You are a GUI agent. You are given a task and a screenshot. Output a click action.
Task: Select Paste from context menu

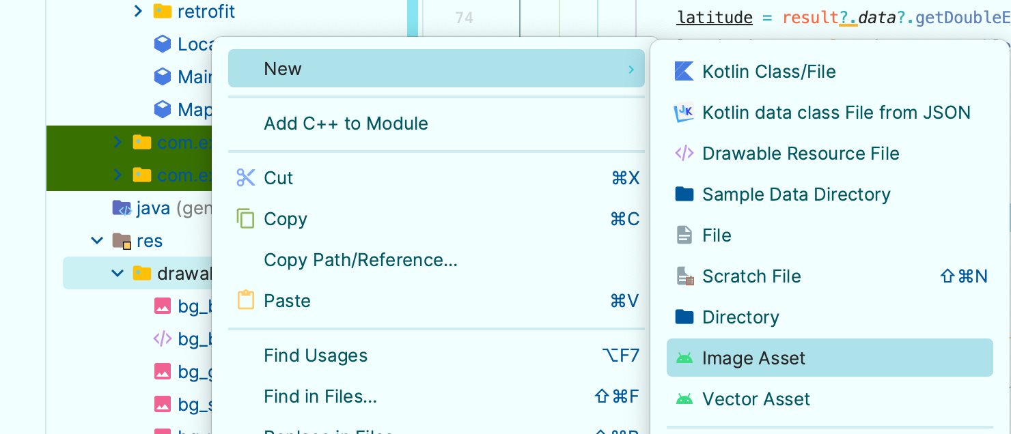pos(436,301)
